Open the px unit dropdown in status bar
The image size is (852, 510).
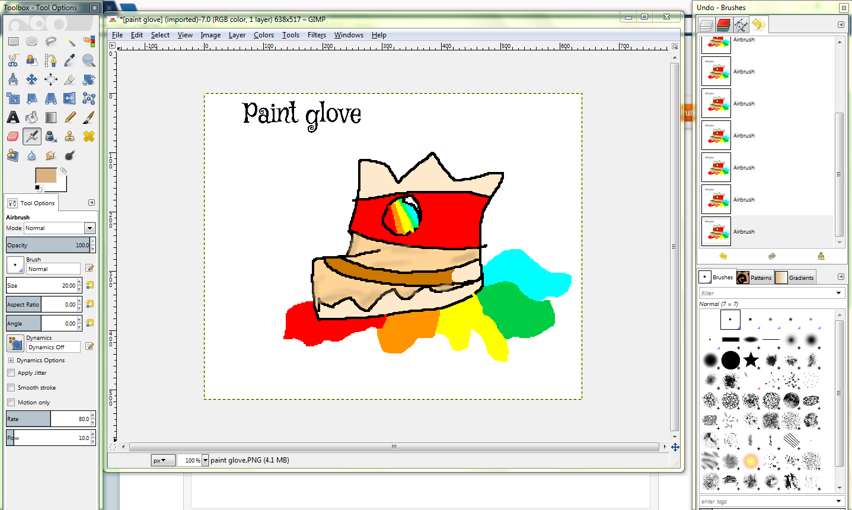coord(162,460)
